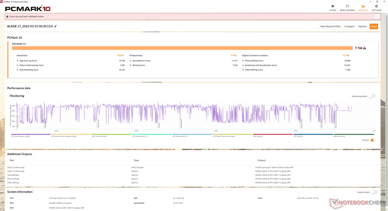
Task: Click orange Close button
Action: click(374, 26)
